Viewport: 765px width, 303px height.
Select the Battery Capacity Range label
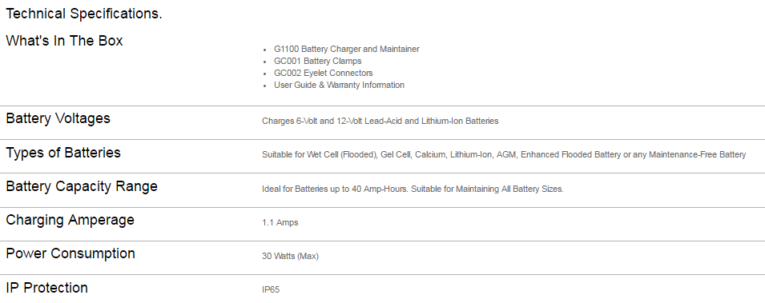click(x=82, y=186)
